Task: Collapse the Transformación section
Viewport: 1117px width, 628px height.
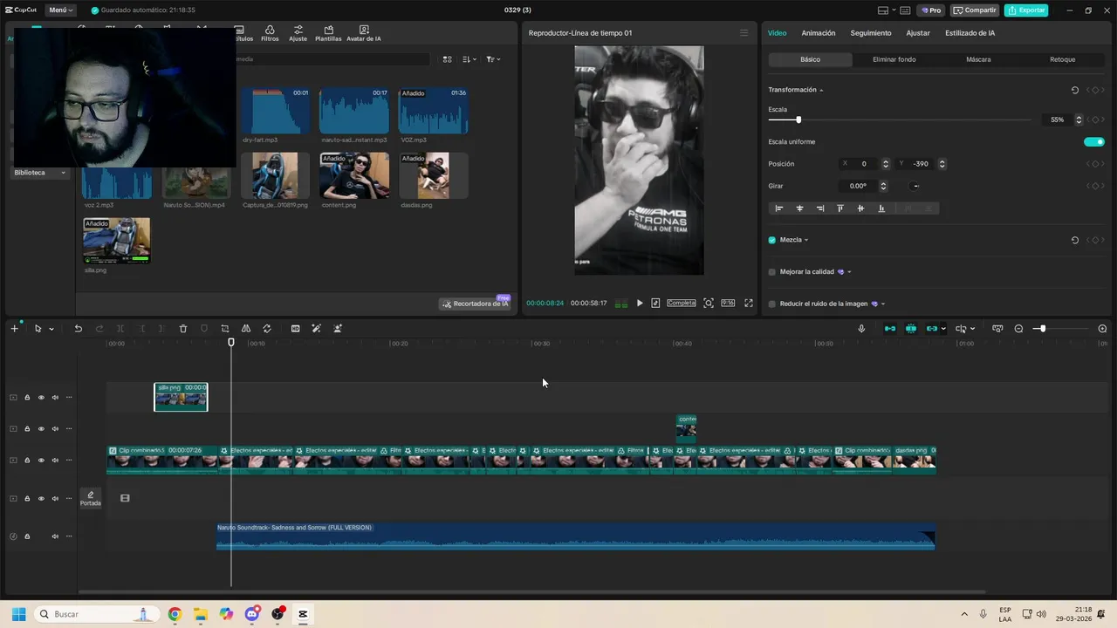Action: click(x=821, y=91)
